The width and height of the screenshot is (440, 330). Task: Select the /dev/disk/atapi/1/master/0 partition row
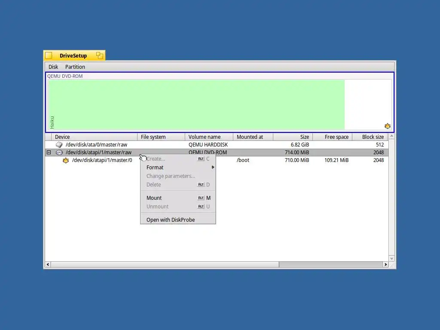[217, 160]
